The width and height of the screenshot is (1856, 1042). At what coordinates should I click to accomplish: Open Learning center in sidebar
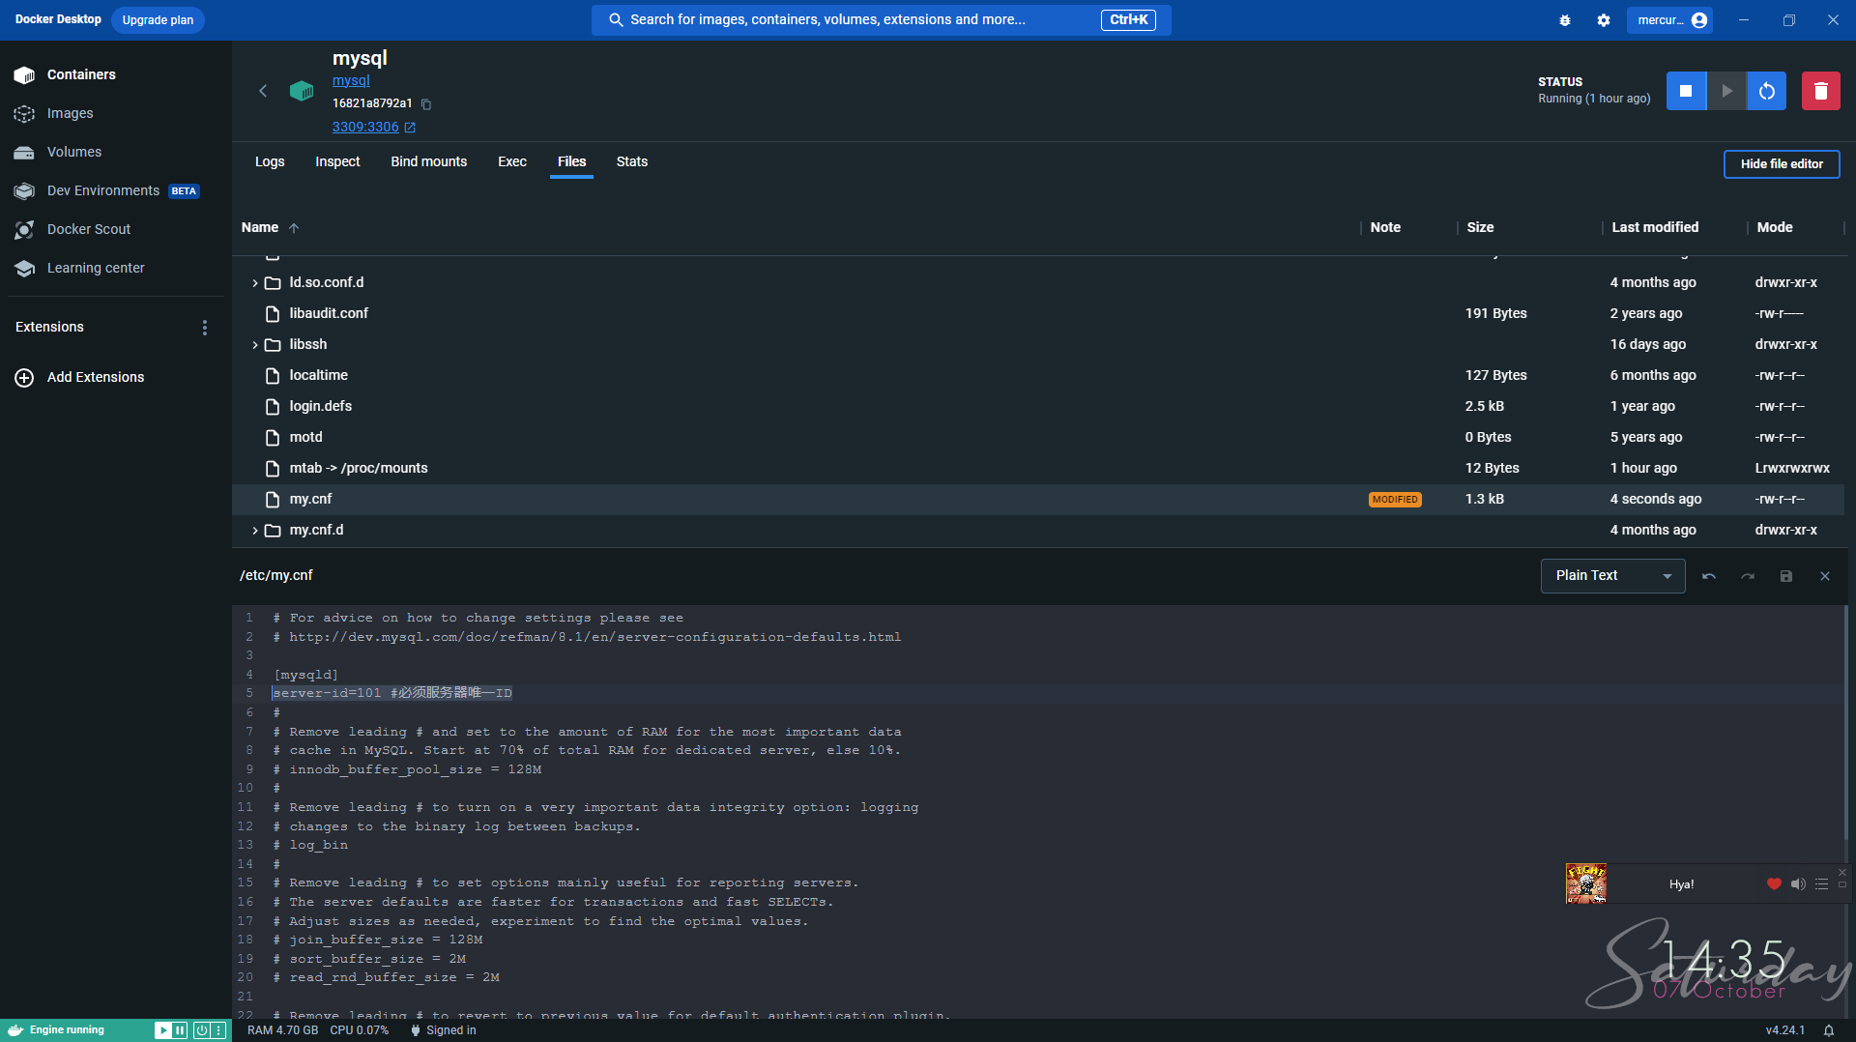click(x=116, y=269)
